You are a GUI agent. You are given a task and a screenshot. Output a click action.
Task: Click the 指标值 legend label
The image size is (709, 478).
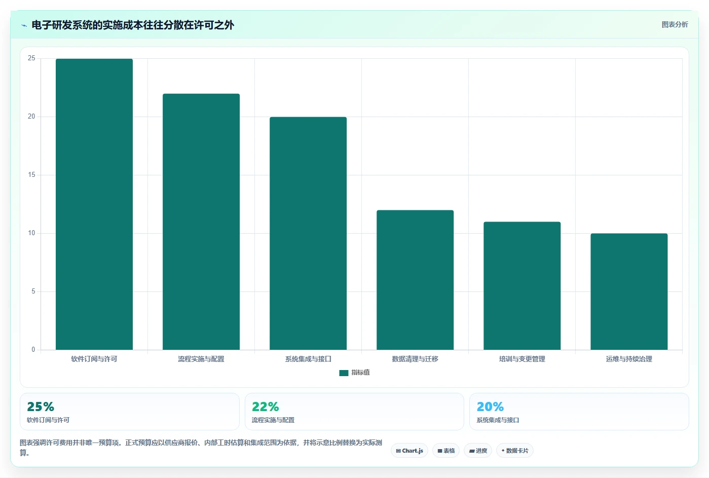pyautogui.click(x=360, y=373)
